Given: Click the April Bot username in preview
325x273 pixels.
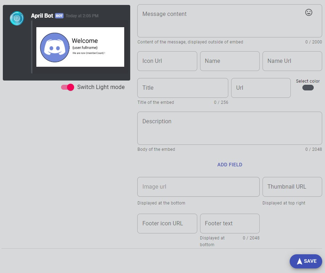Looking at the screenshot, I should click(x=42, y=16).
